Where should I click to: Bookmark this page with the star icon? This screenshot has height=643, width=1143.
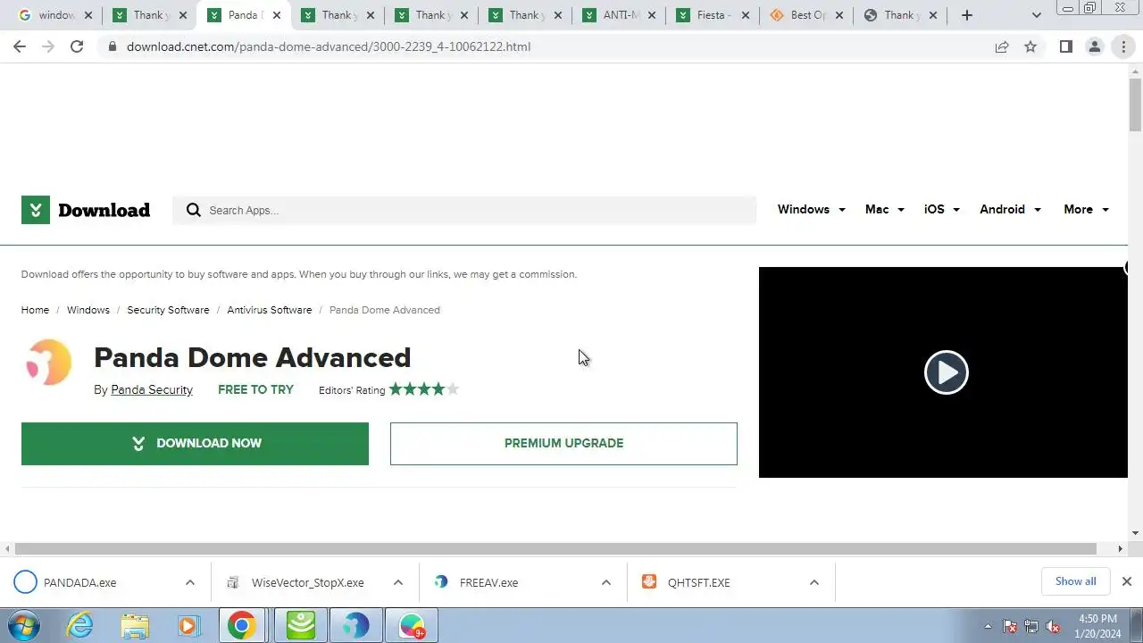[x=1030, y=46]
